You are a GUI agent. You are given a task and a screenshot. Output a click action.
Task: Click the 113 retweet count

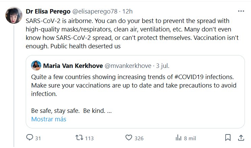coord(89,138)
